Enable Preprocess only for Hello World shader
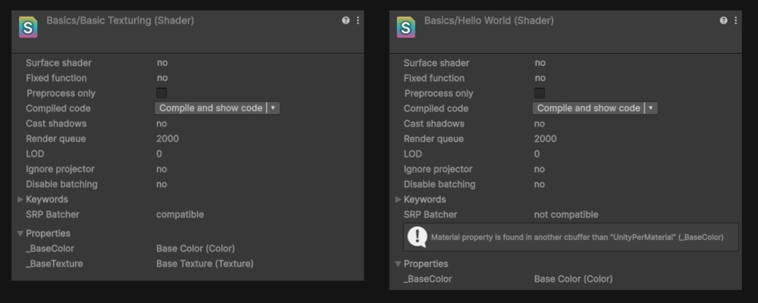This screenshot has height=303, width=758. click(540, 93)
